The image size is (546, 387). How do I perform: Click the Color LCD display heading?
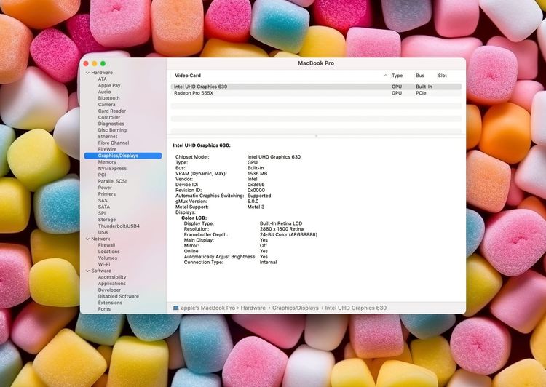pyautogui.click(x=194, y=218)
